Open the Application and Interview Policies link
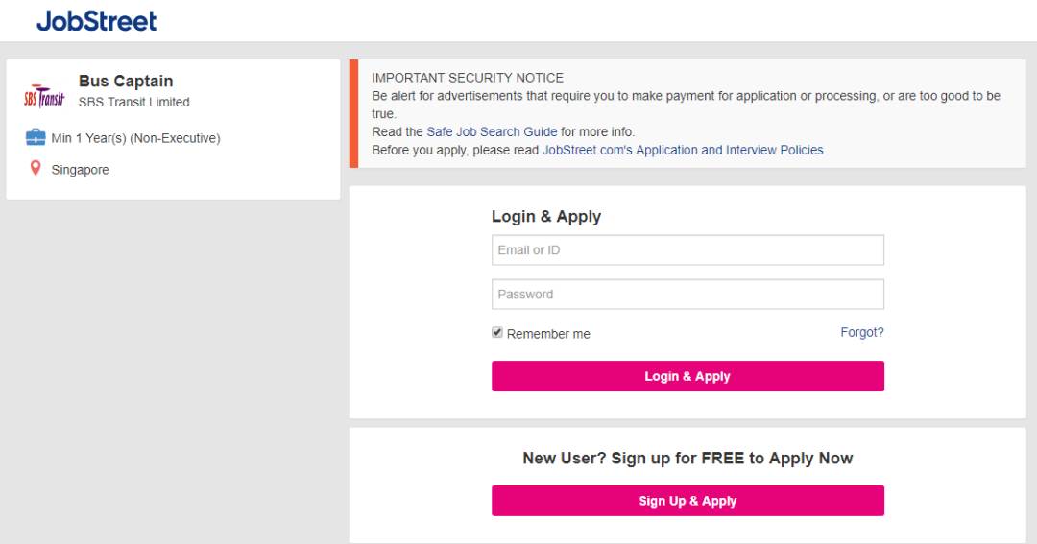This screenshot has width=1037, height=544. click(683, 150)
